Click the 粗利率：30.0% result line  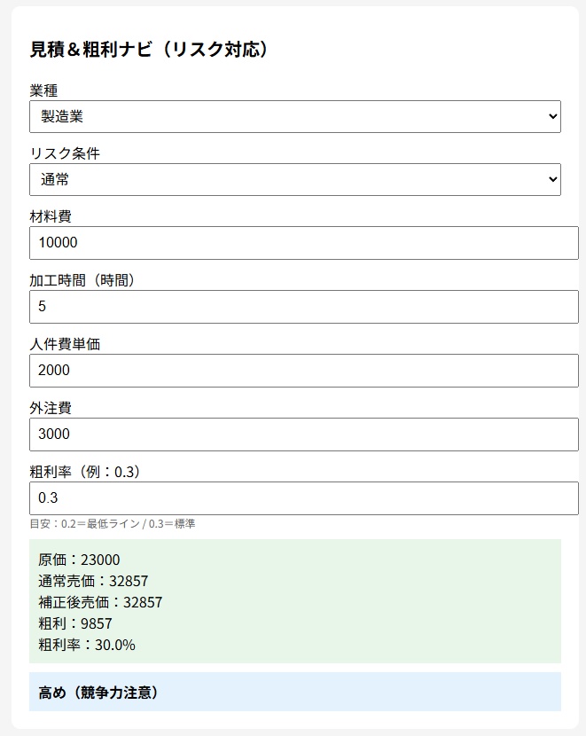[87, 645]
